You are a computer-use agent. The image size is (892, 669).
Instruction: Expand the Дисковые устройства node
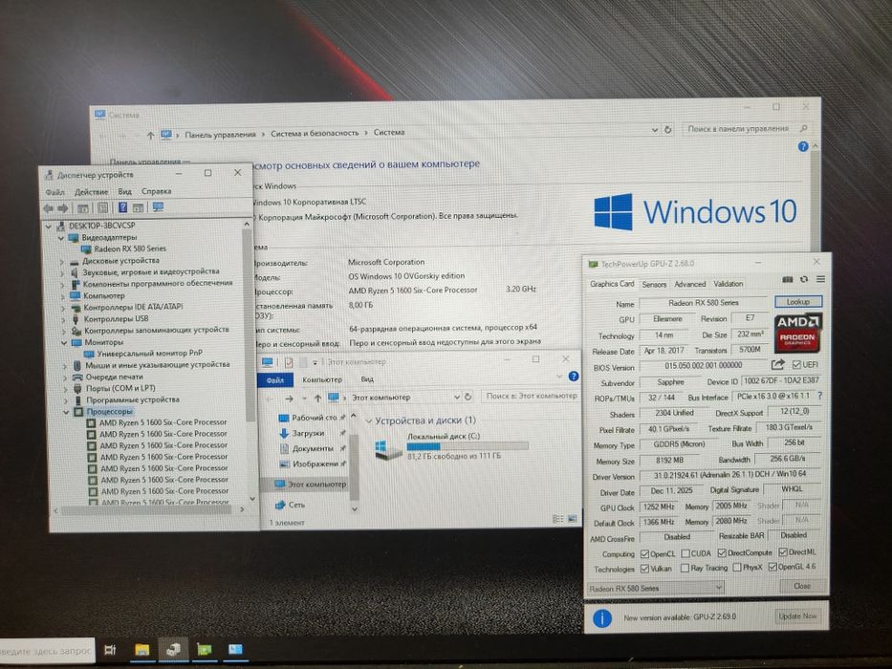62,262
